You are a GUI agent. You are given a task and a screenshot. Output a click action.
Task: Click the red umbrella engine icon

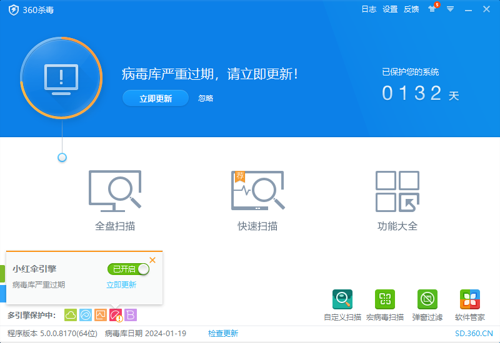pyautogui.click(x=116, y=316)
